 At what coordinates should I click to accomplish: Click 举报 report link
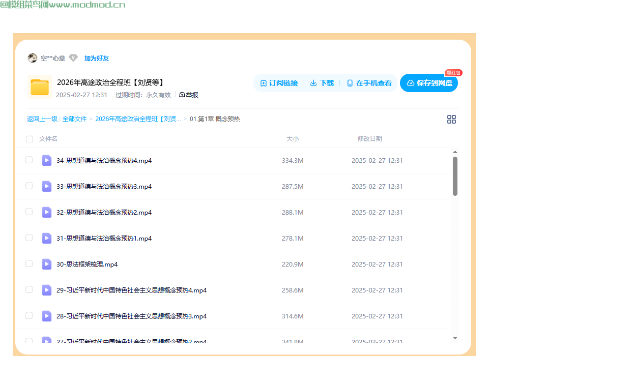[189, 95]
